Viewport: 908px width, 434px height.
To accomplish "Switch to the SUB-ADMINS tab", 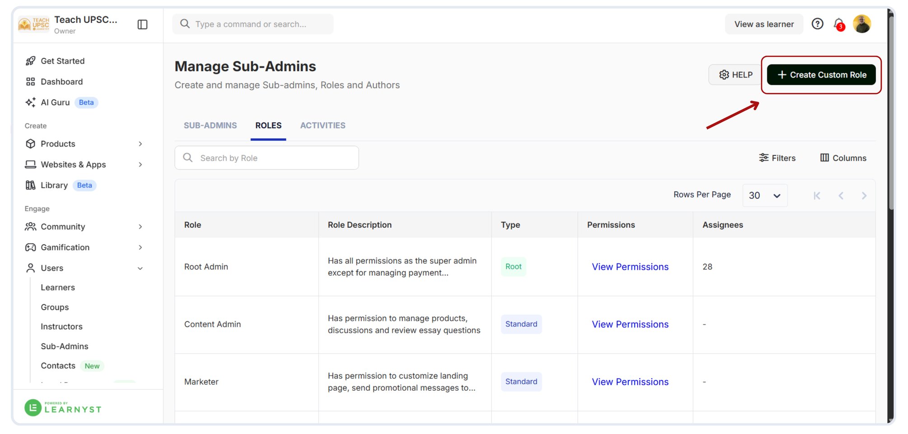I will tap(210, 125).
